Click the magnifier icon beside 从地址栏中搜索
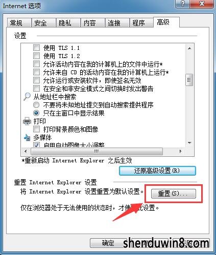This screenshot has width=216, height=255. 27,97
